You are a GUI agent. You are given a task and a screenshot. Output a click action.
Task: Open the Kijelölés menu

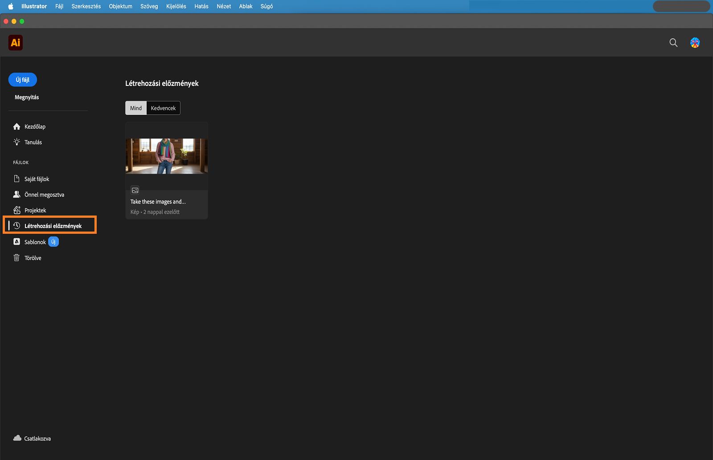(176, 6)
